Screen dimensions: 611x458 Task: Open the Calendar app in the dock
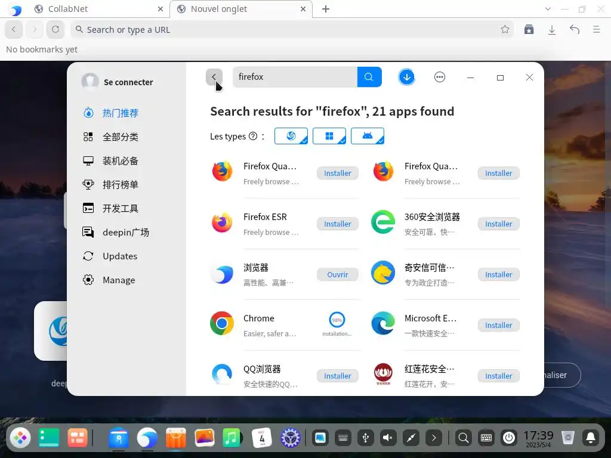tap(262, 438)
